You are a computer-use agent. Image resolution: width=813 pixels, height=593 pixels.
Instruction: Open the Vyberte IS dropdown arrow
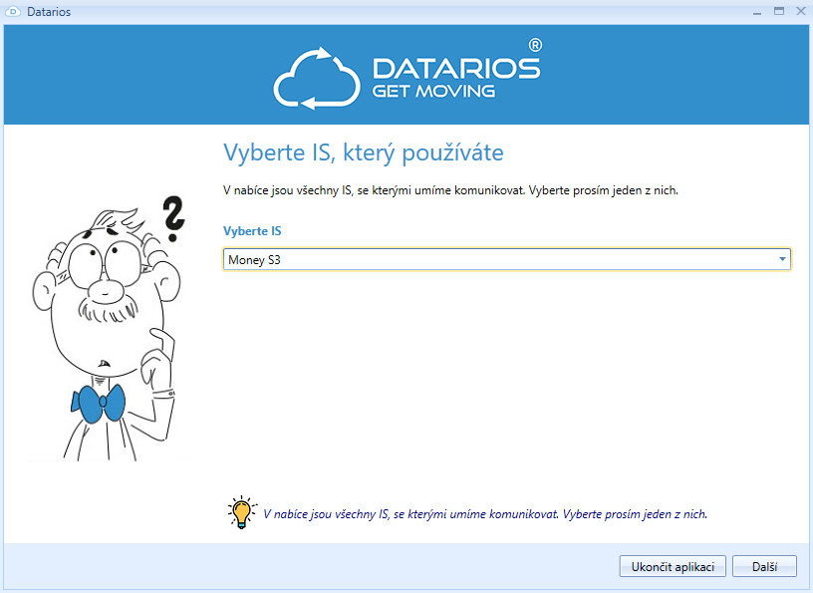pyautogui.click(x=782, y=260)
